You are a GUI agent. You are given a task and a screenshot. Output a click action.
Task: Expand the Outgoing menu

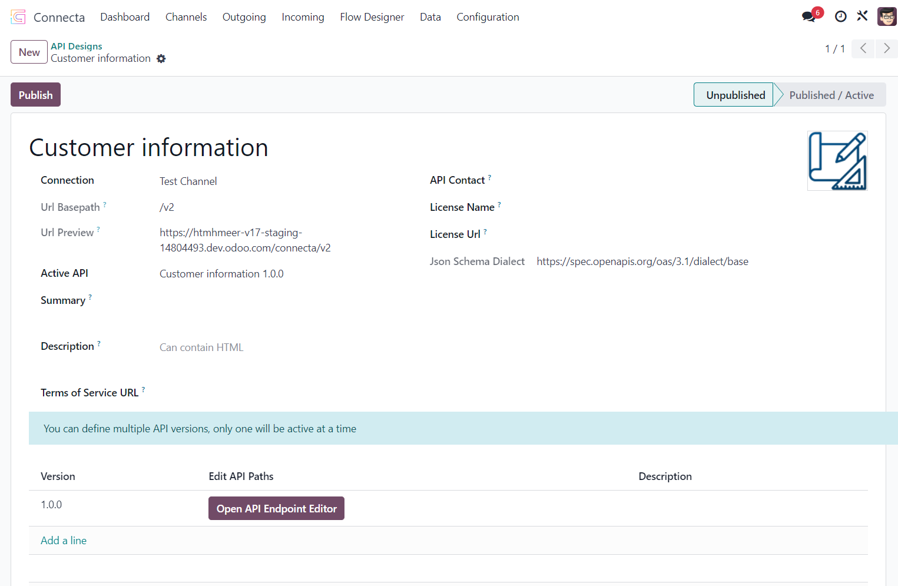244,17
